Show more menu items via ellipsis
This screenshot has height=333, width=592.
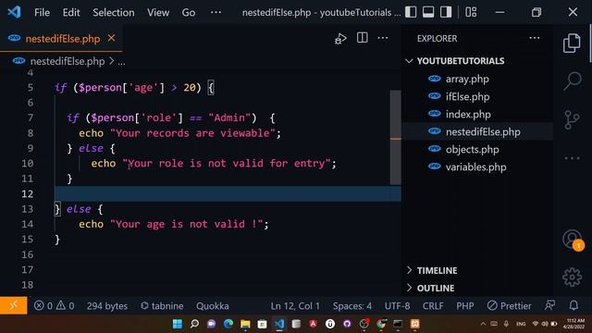(x=216, y=12)
